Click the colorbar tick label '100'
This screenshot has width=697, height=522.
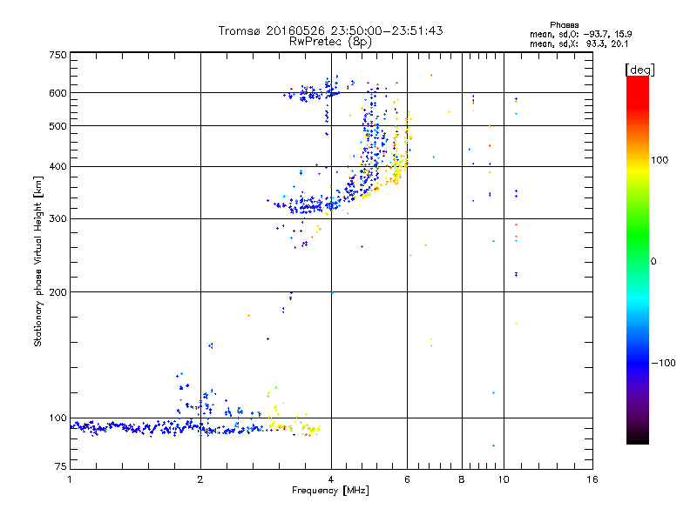coord(660,160)
